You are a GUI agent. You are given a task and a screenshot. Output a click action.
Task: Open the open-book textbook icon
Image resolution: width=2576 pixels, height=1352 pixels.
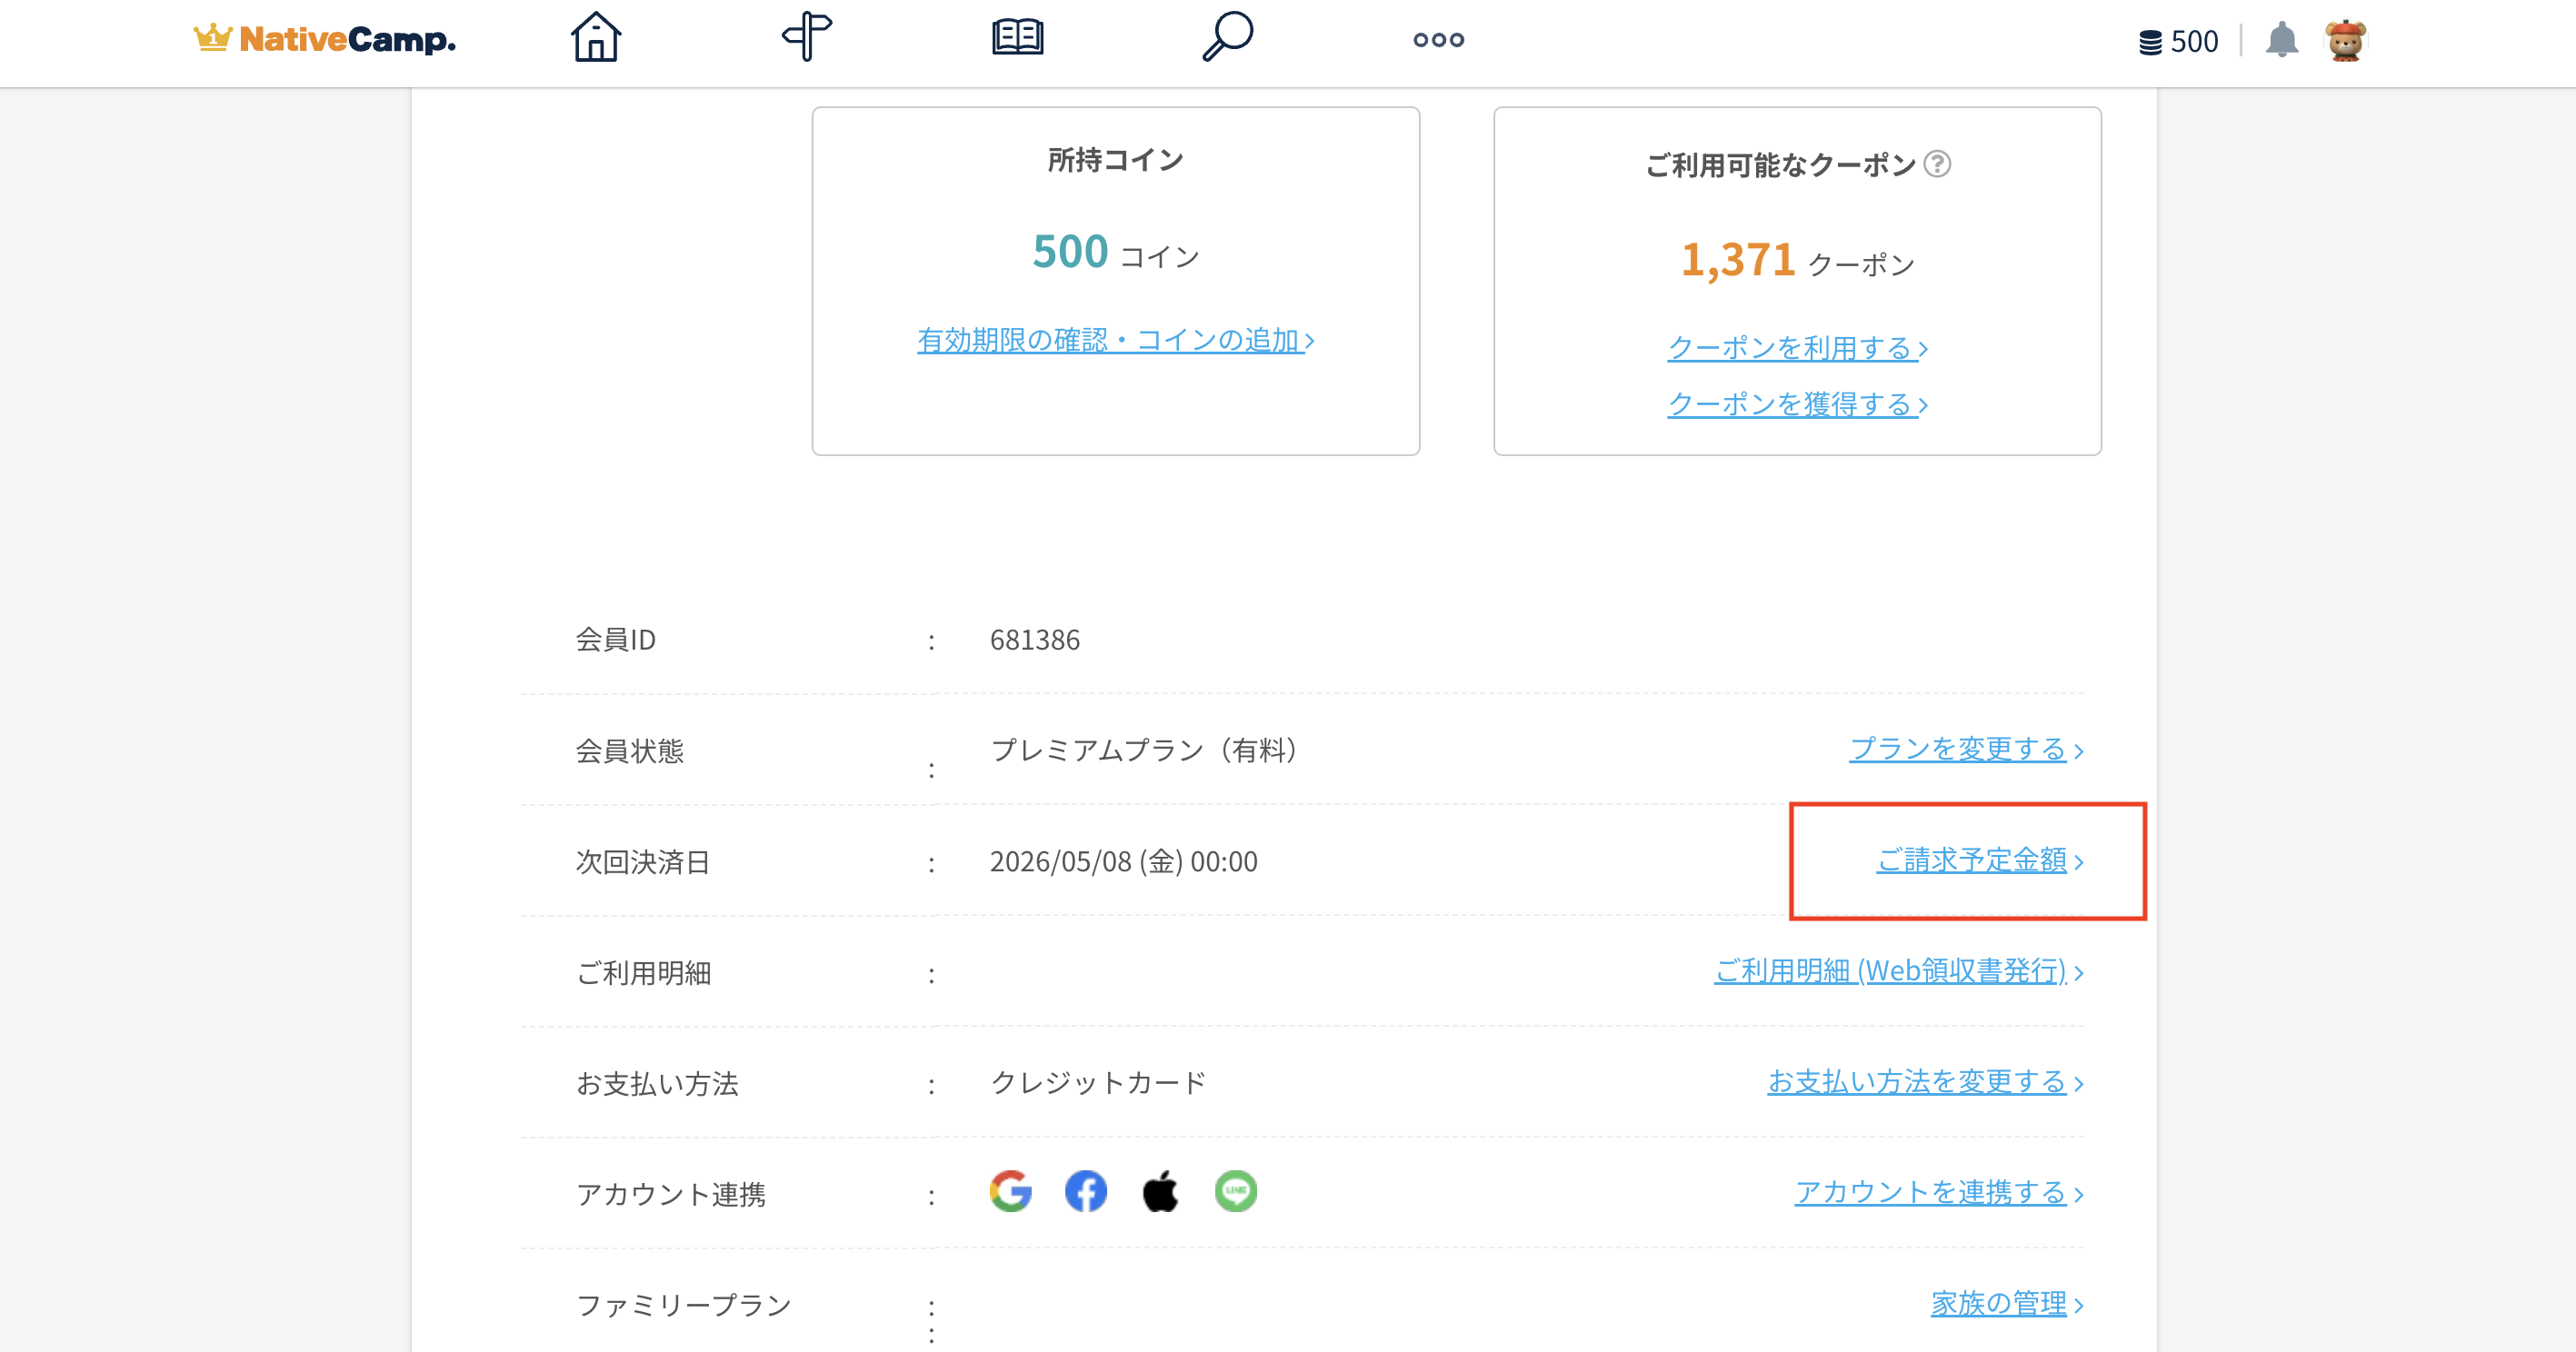(1017, 38)
